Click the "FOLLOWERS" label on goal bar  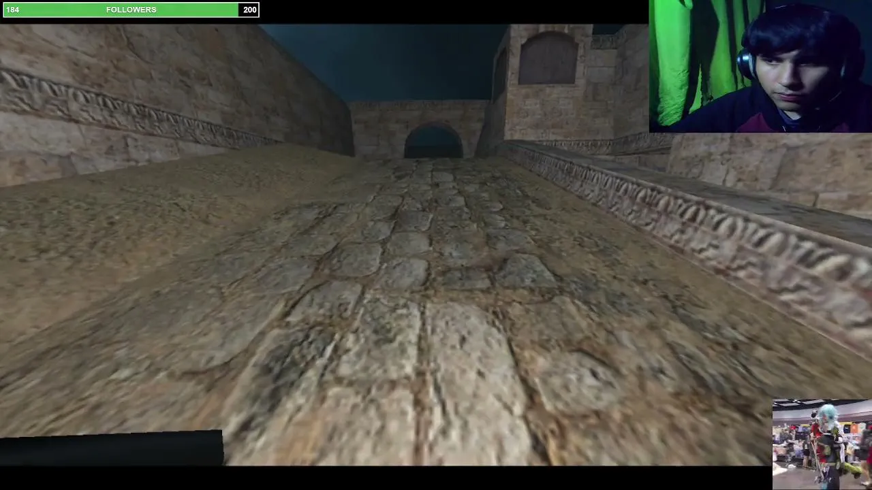(131, 10)
